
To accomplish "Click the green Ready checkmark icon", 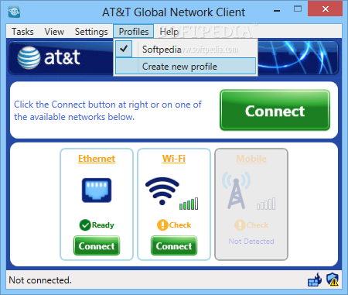I will 85,225.
